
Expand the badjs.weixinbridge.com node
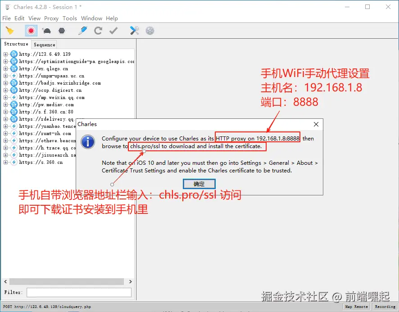click(x=5, y=83)
